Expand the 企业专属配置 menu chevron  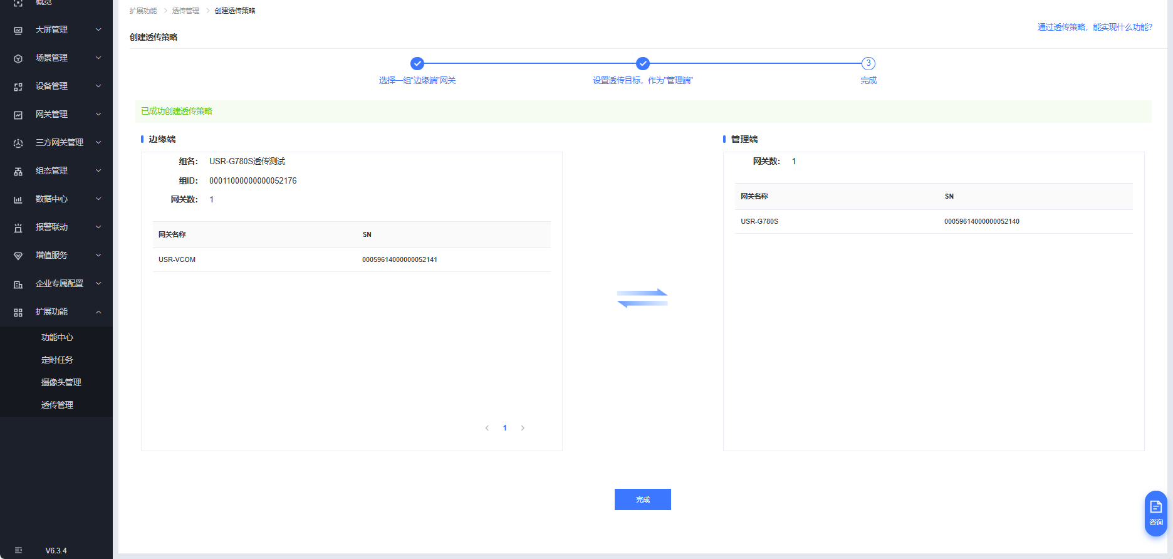[98, 283]
